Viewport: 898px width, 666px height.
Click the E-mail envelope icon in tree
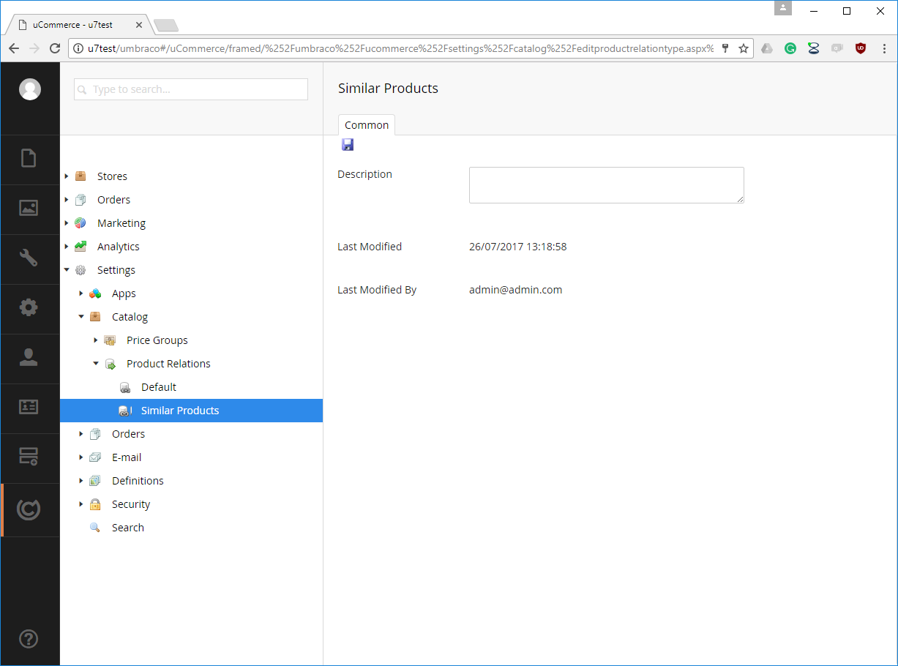point(95,457)
